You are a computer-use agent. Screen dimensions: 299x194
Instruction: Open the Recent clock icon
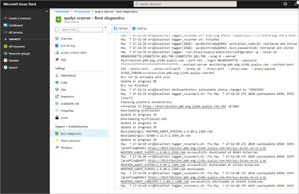[5, 67]
